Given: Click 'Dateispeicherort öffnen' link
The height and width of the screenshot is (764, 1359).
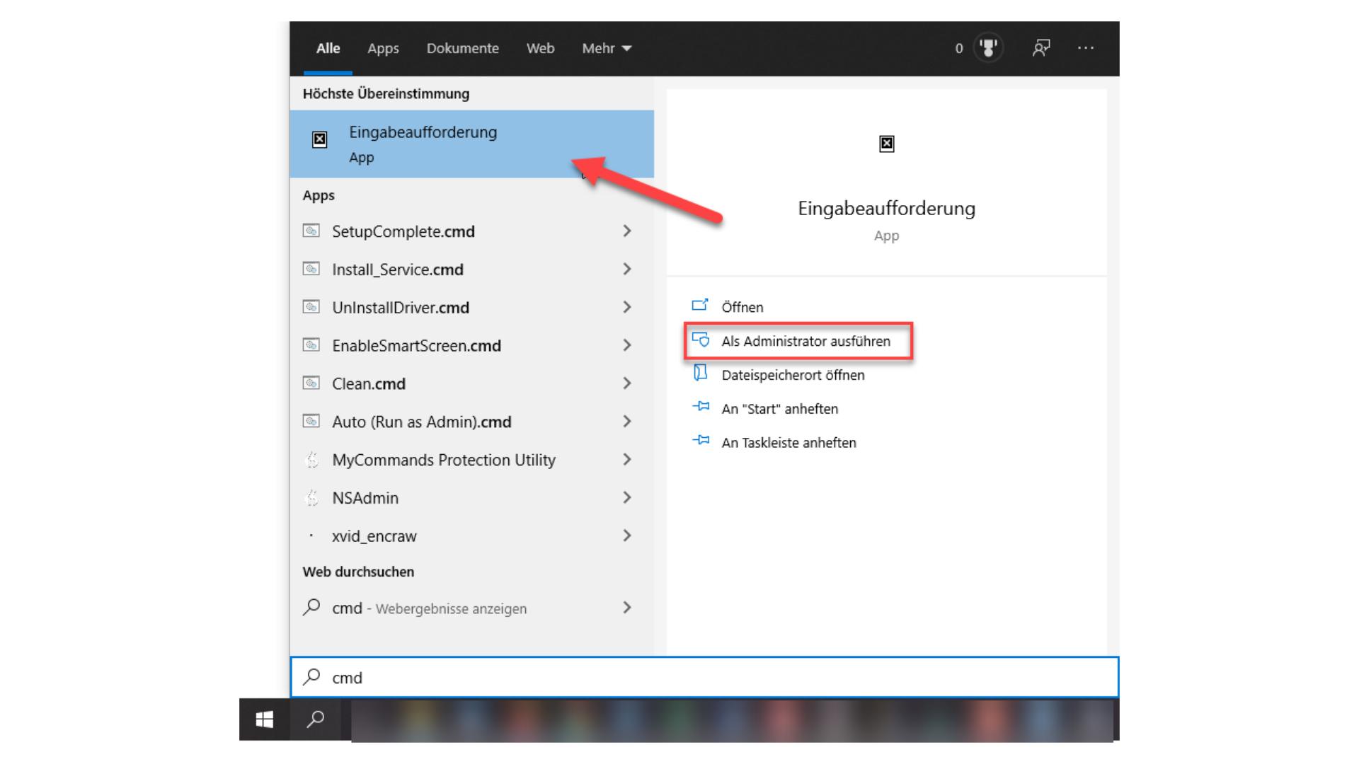Looking at the screenshot, I should coord(791,374).
